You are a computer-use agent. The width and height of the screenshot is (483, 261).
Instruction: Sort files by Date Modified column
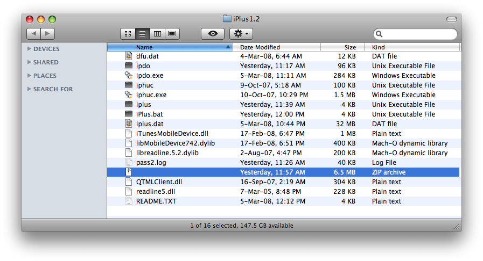click(x=276, y=47)
